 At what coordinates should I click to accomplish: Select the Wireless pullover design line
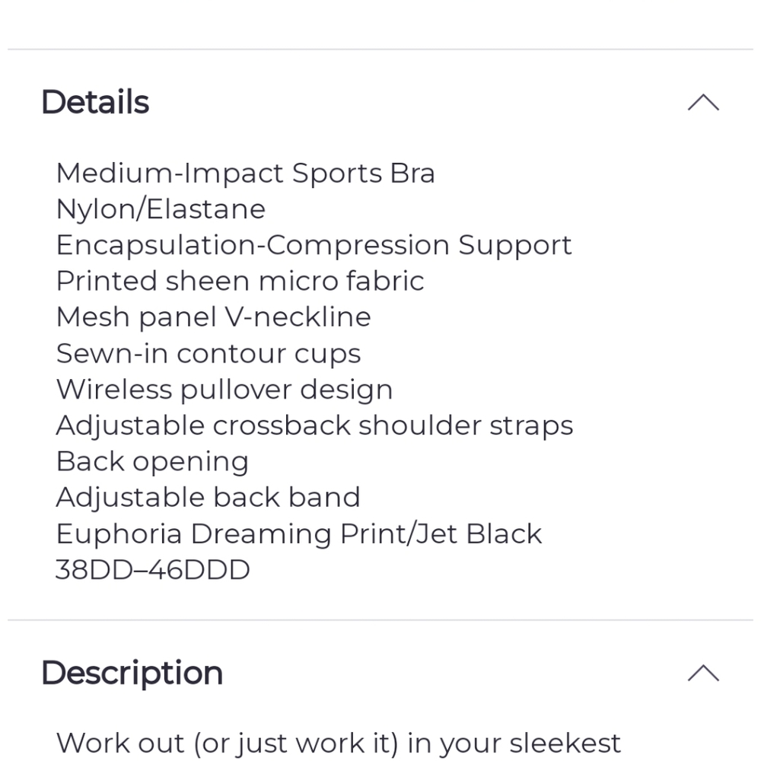224,389
